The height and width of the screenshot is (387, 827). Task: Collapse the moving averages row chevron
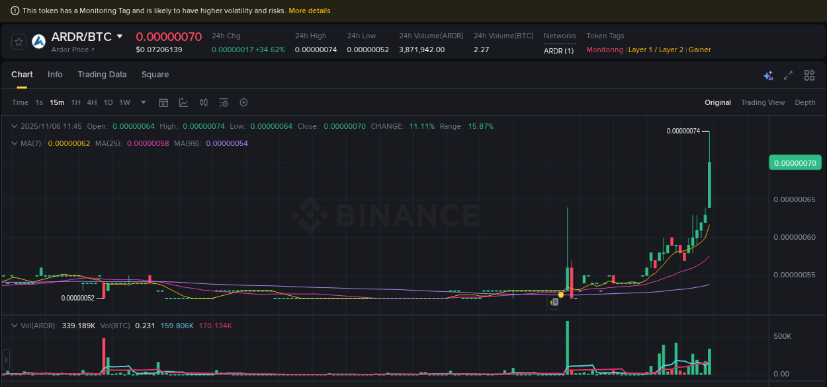(14, 142)
